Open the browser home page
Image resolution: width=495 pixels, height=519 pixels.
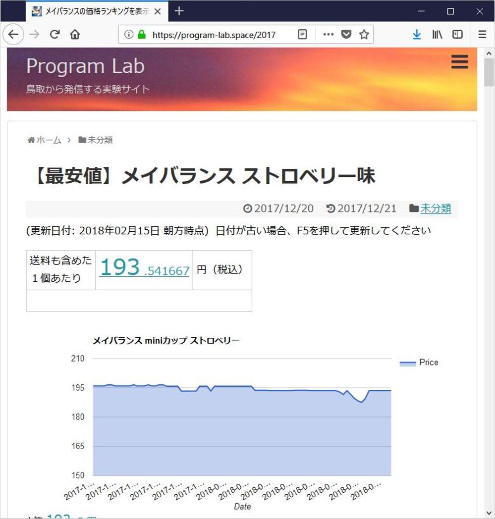pyautogui.click(x=75, y=34)
